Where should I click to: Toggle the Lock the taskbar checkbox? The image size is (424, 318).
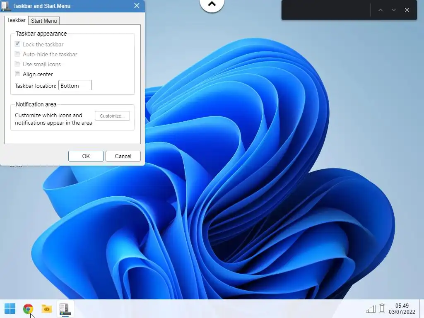pyautogui.click(x=17, y=44)
